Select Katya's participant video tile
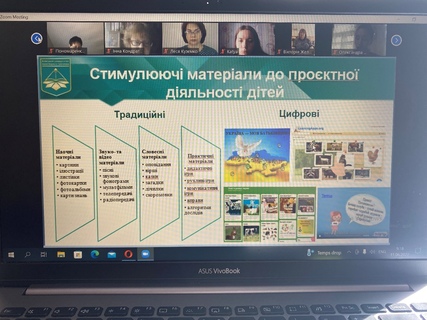The image size is (427, 320). tap(247, 39)
